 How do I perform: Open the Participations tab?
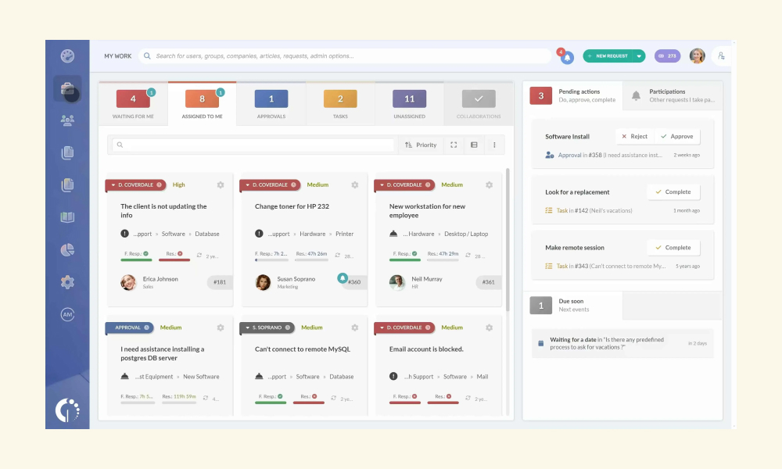(x=673, y=95)
